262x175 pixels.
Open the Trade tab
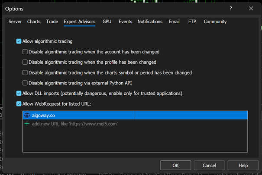pyautogui.click(x=52, y=22)
